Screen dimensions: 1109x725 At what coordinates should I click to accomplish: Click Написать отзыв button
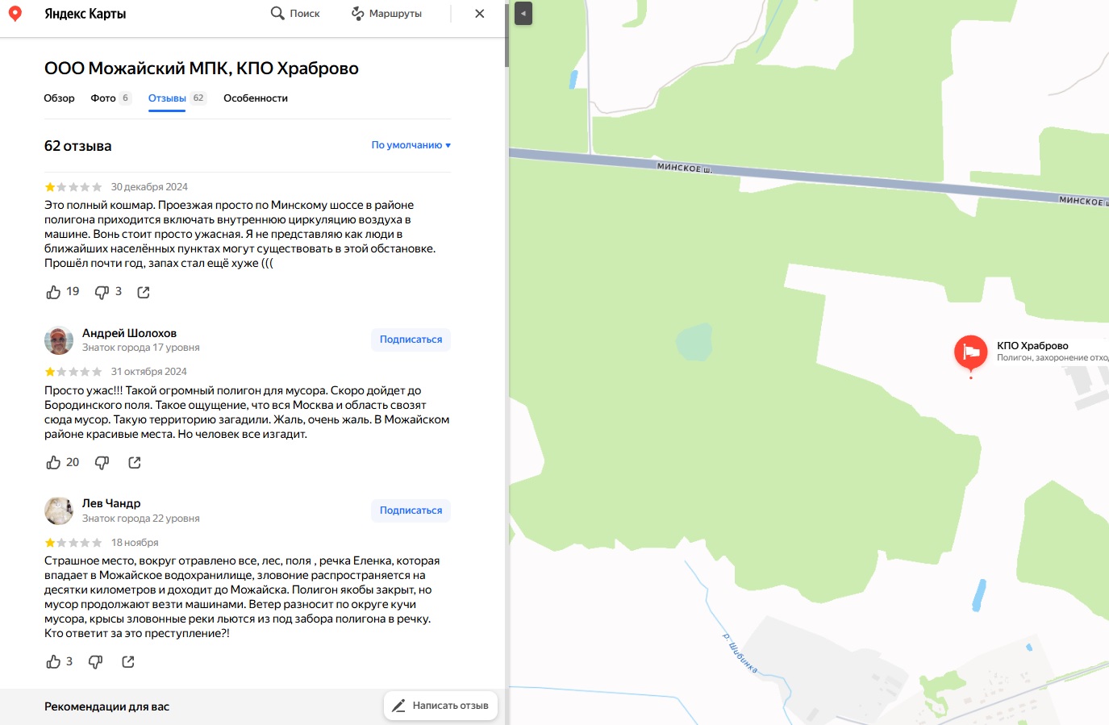coord(441,706)
